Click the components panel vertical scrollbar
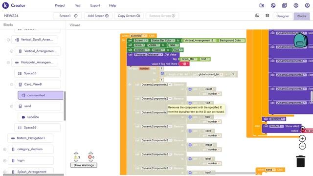This screenshot has width=313, height=176. [x=65, y=106]
